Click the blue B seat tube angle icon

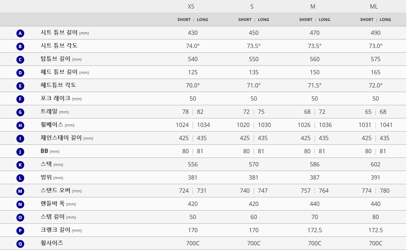click(20, 47)
